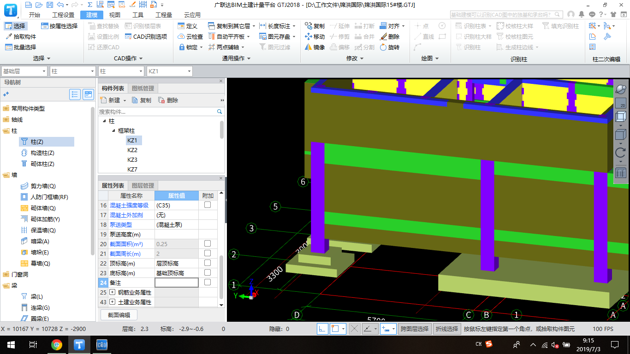Expand 钢筋业务属性 property group
630x354 pixels.
tap(113, 293)
